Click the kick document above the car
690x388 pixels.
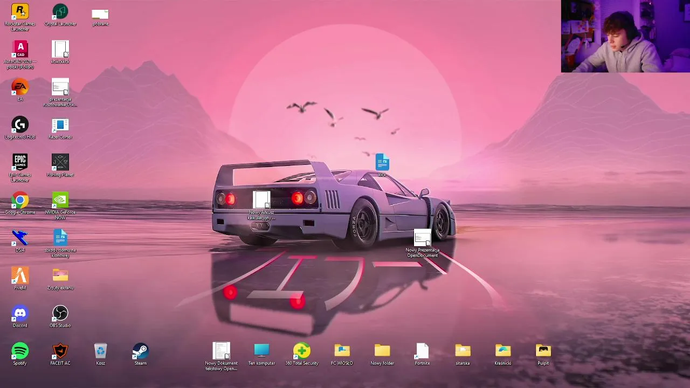point(382,165)
